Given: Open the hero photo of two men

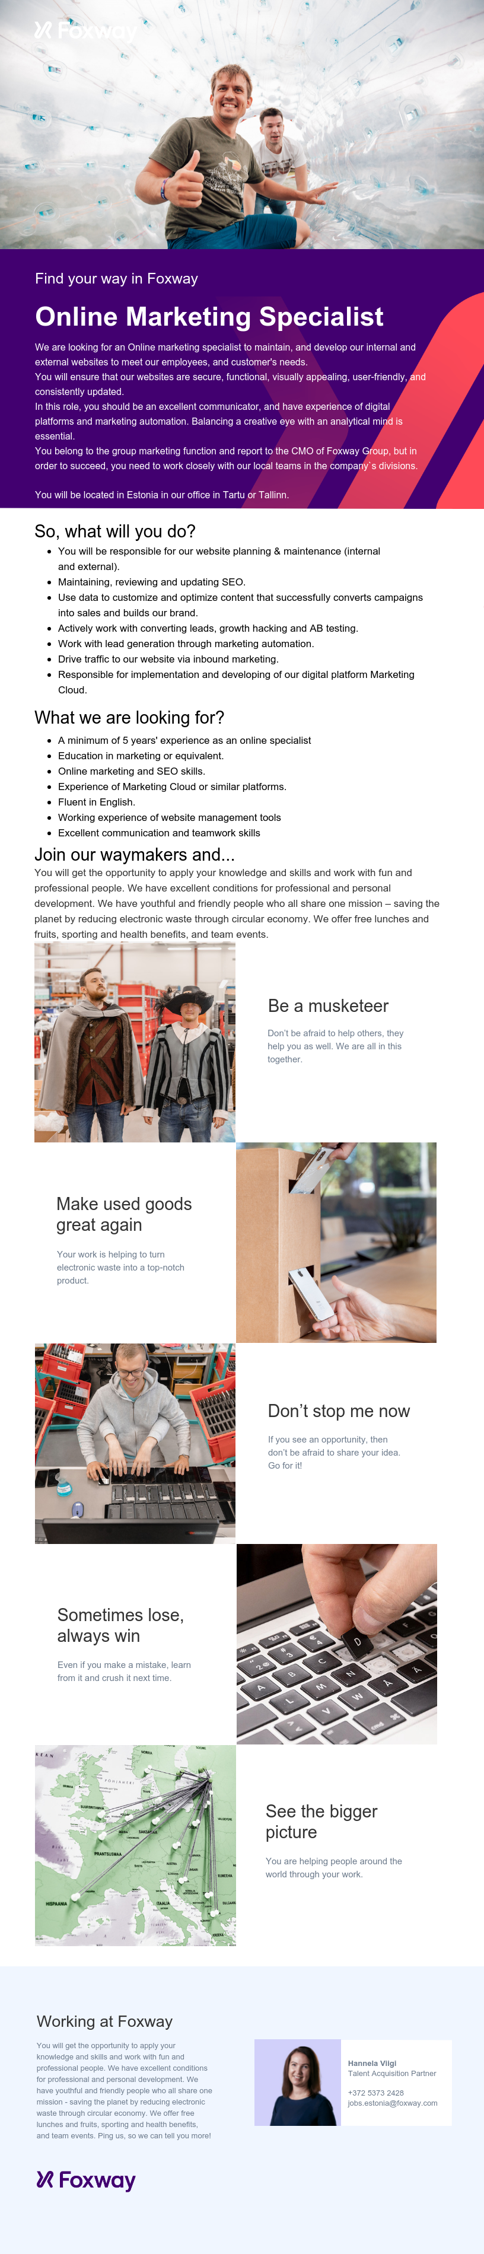Looking at the screenshot, I should click(x=241, y=124).
